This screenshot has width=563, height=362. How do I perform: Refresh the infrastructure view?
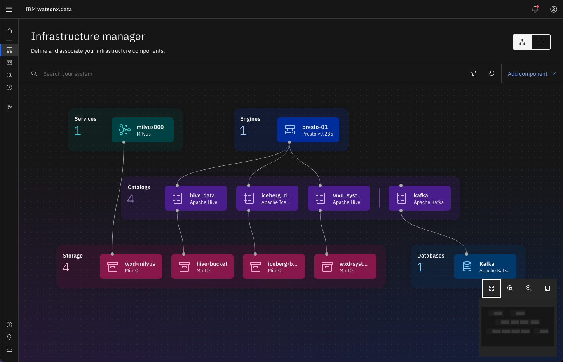[492, 73]
